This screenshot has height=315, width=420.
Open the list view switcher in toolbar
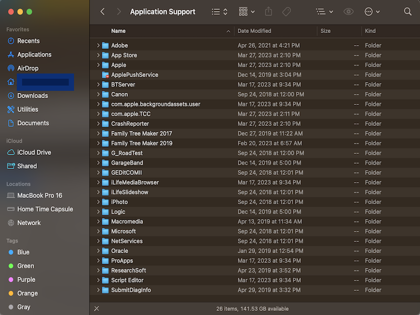(x=219, y=12)
